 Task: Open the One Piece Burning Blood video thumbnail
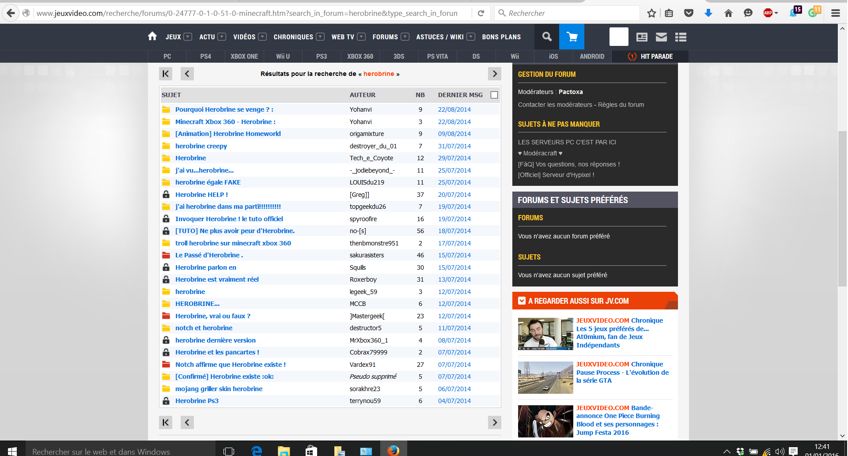[545, 421]
